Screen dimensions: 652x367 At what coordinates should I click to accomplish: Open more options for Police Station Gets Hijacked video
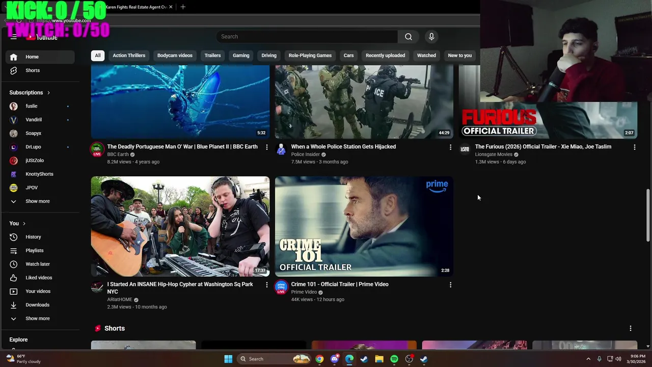(x=450, y=147)
